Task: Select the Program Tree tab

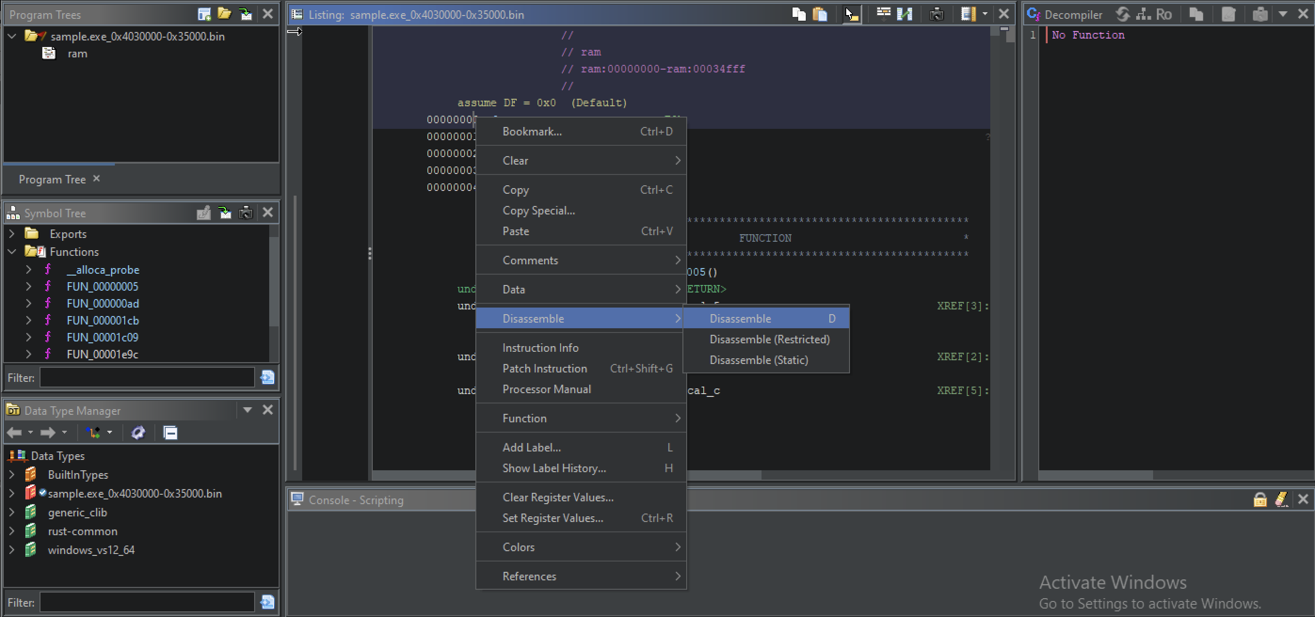Action: click(52, 179)
